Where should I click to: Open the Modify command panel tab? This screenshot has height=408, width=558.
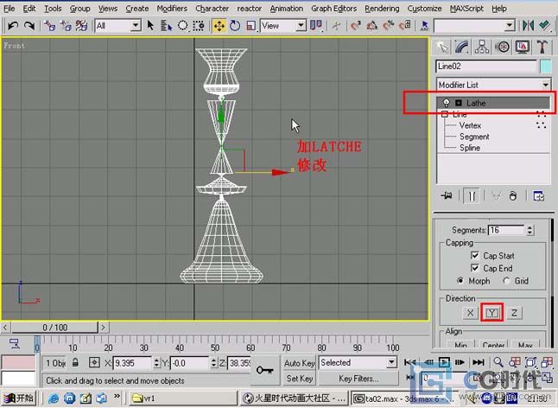pos(462,47)
